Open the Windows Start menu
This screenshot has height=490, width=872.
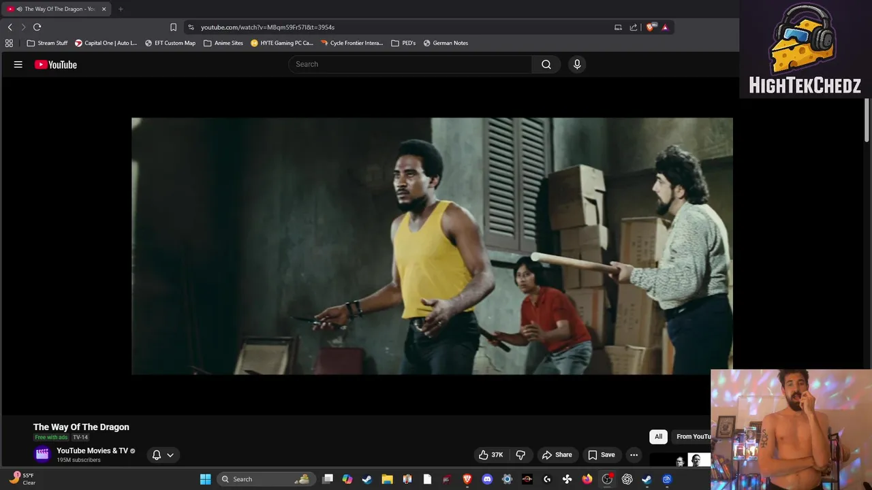click(x=205, y=479)
